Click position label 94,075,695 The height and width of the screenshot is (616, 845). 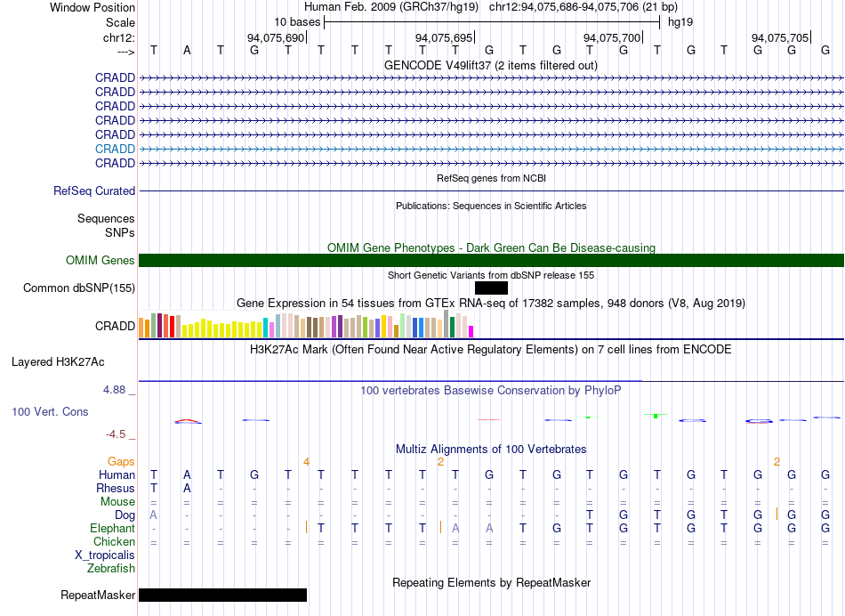[444, 37]
